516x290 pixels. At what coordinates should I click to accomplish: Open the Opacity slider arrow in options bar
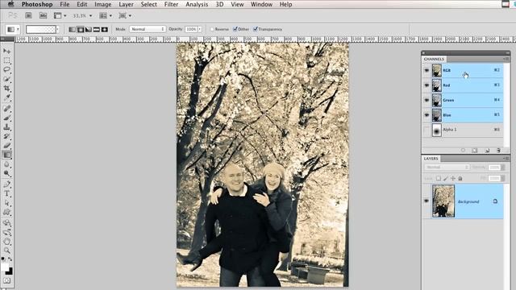[200, 29]
